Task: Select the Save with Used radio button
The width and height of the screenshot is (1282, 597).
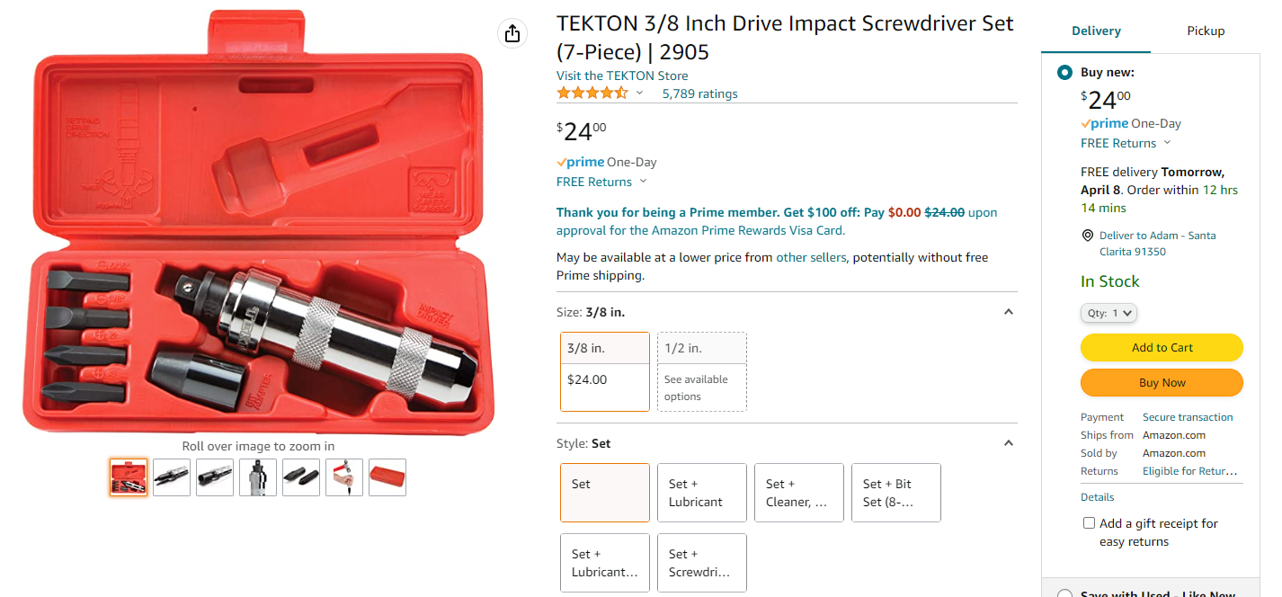Action: 1064,594
